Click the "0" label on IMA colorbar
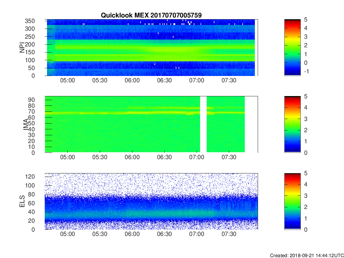This screenshot has width=344, height=258. tap(305, 153)
